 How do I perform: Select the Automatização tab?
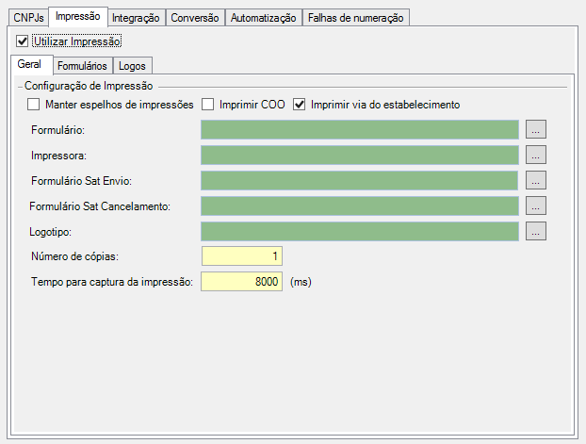click(264, 18)
